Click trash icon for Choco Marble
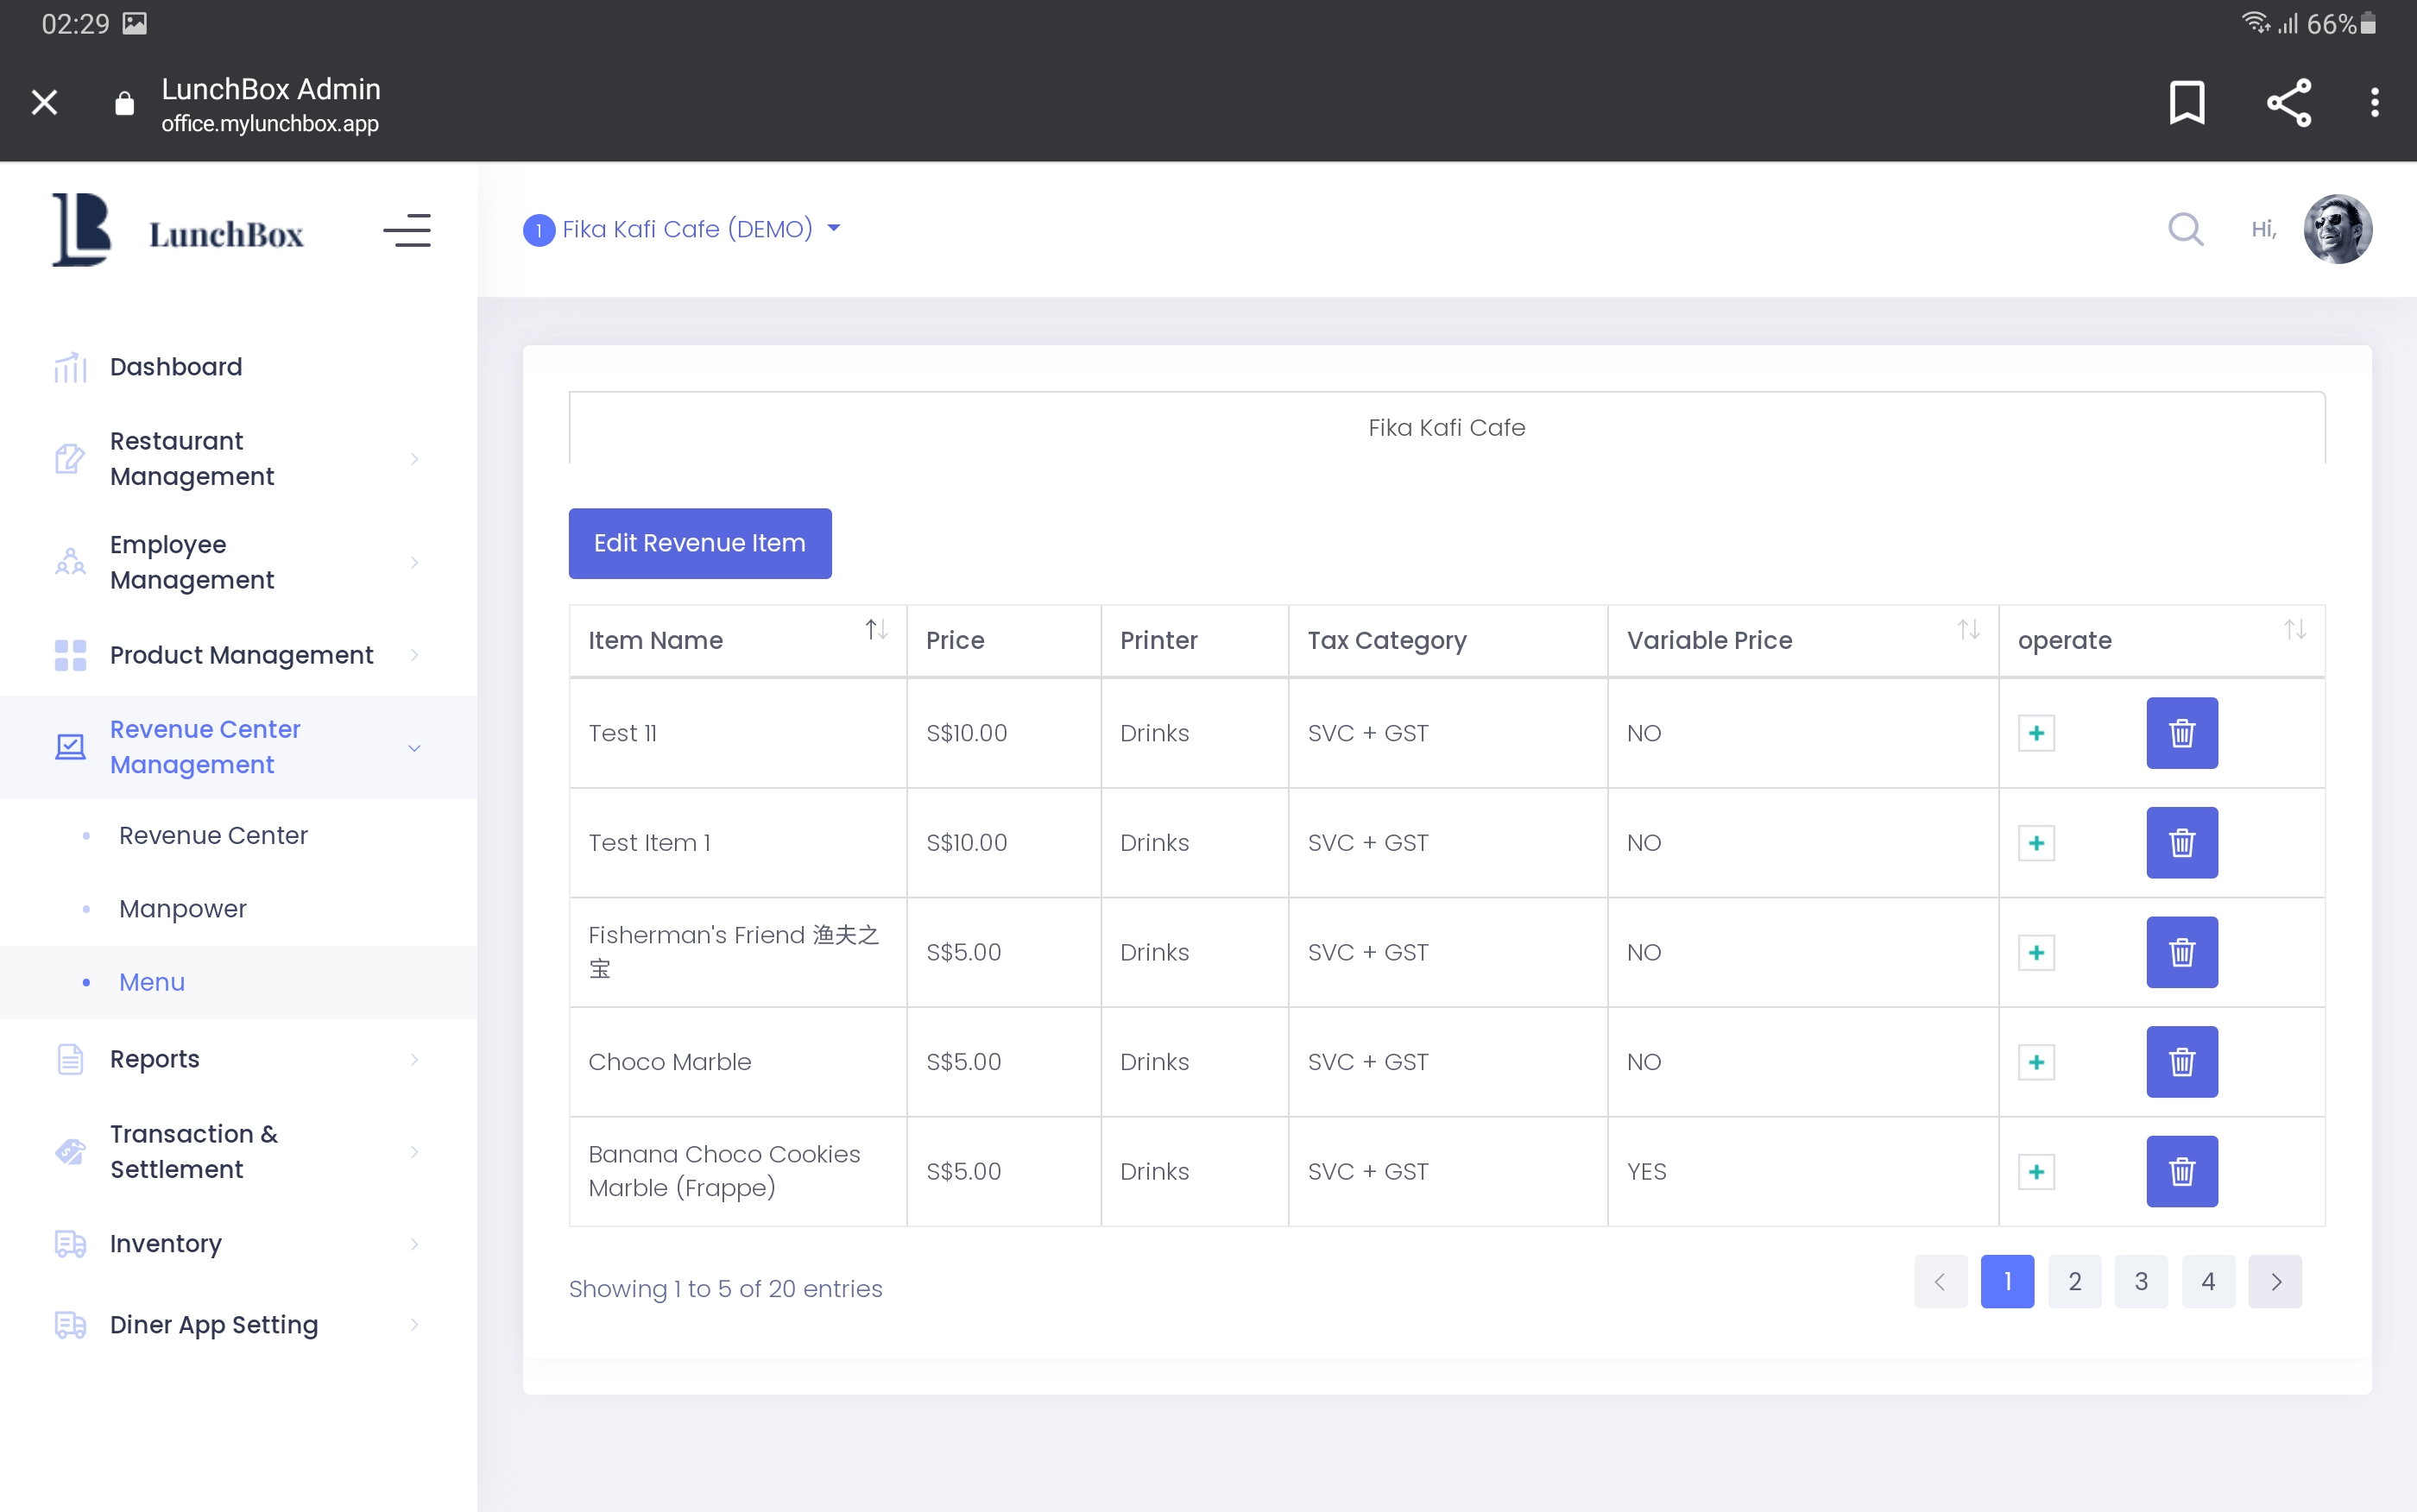This screenshot has width=2417, height=1512. coord(2181,1062)
